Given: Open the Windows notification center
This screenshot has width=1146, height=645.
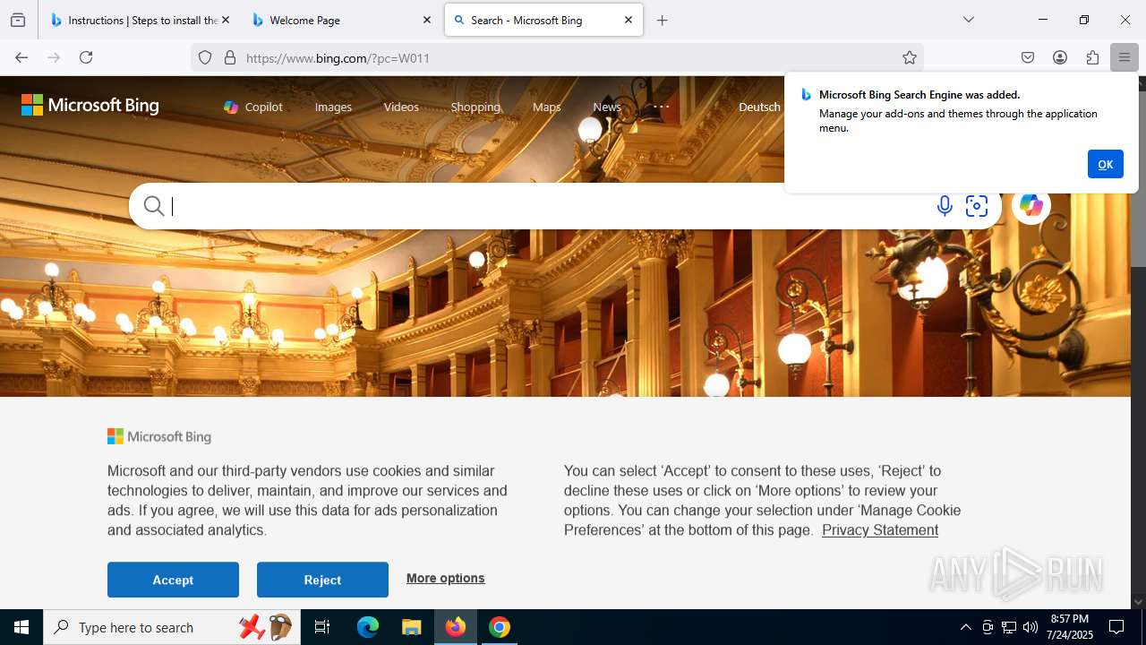Looking at the screenshot, I should (1116, 627).
